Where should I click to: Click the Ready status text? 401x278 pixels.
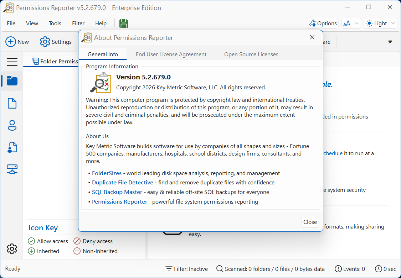tap(12, 268)
